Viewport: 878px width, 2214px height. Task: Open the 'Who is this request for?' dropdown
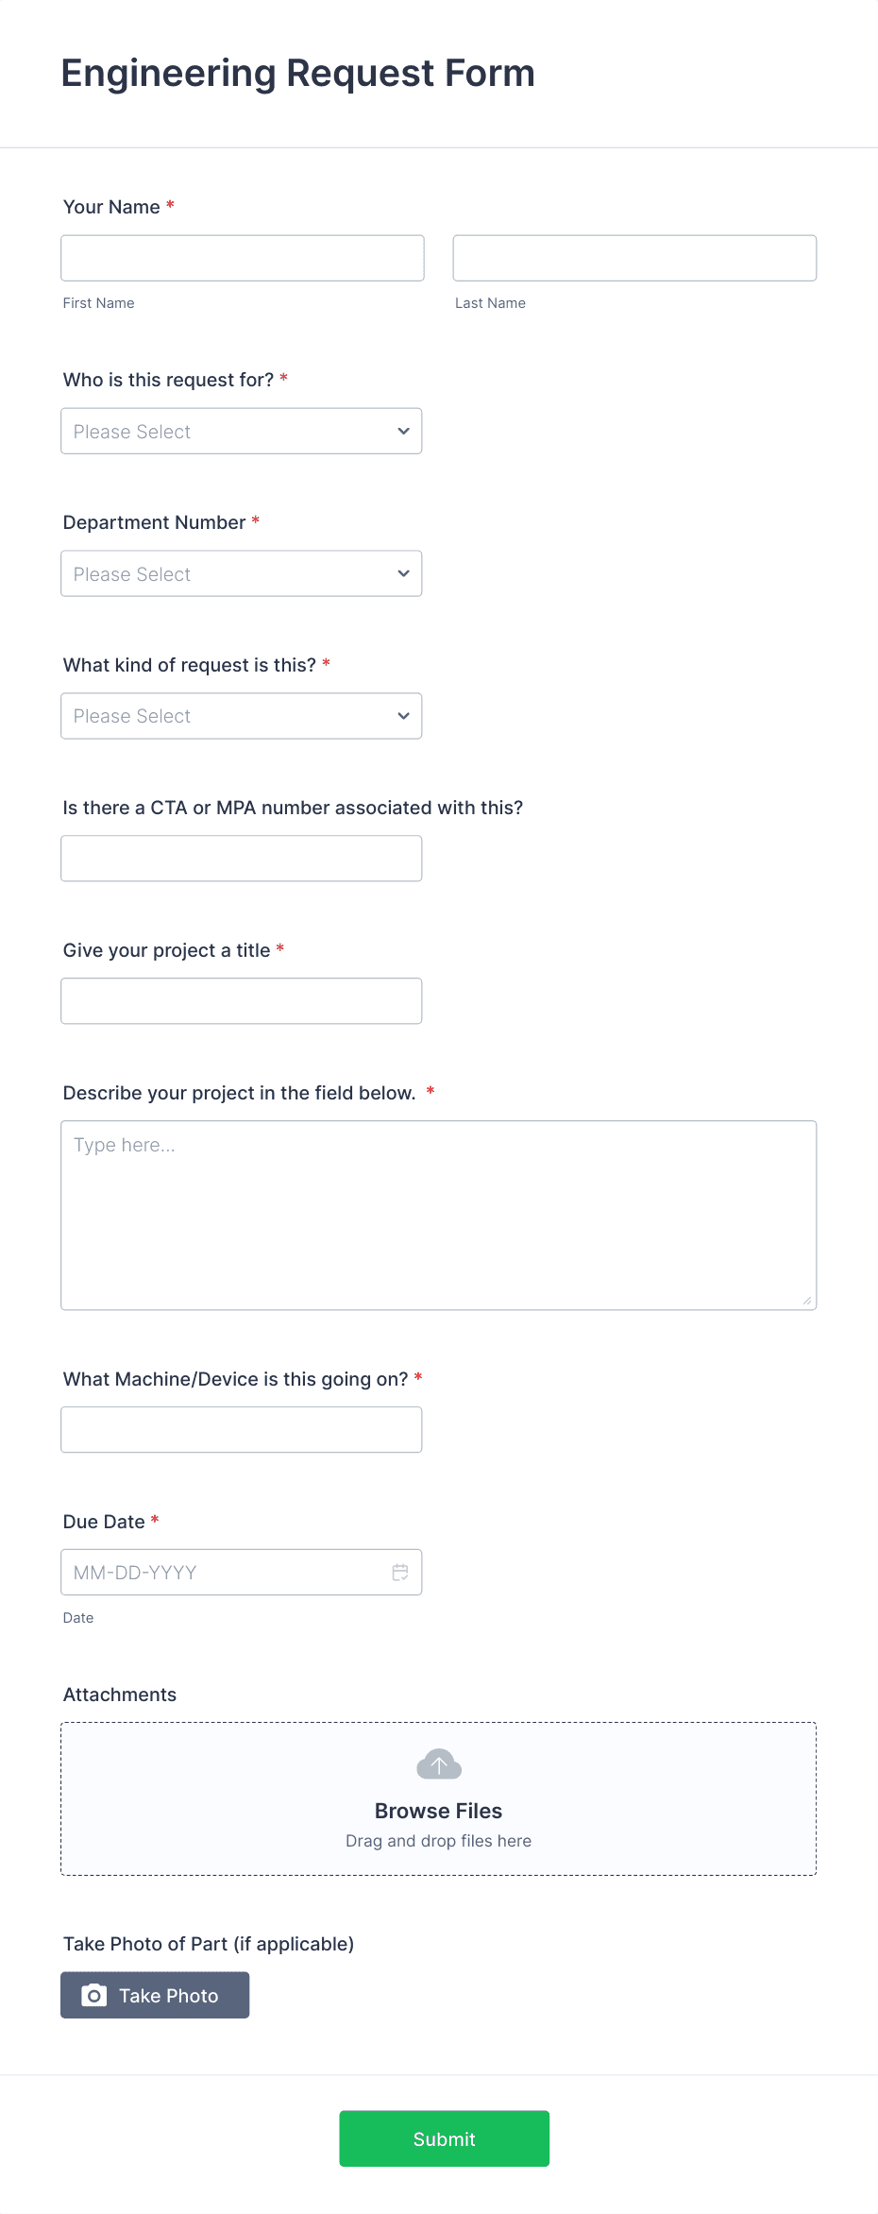click(x=241, y=431)
